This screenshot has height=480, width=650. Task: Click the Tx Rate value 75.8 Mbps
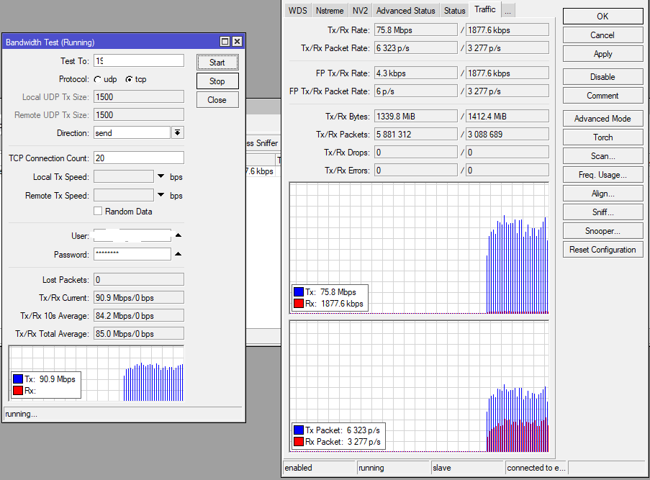point(416,30)
